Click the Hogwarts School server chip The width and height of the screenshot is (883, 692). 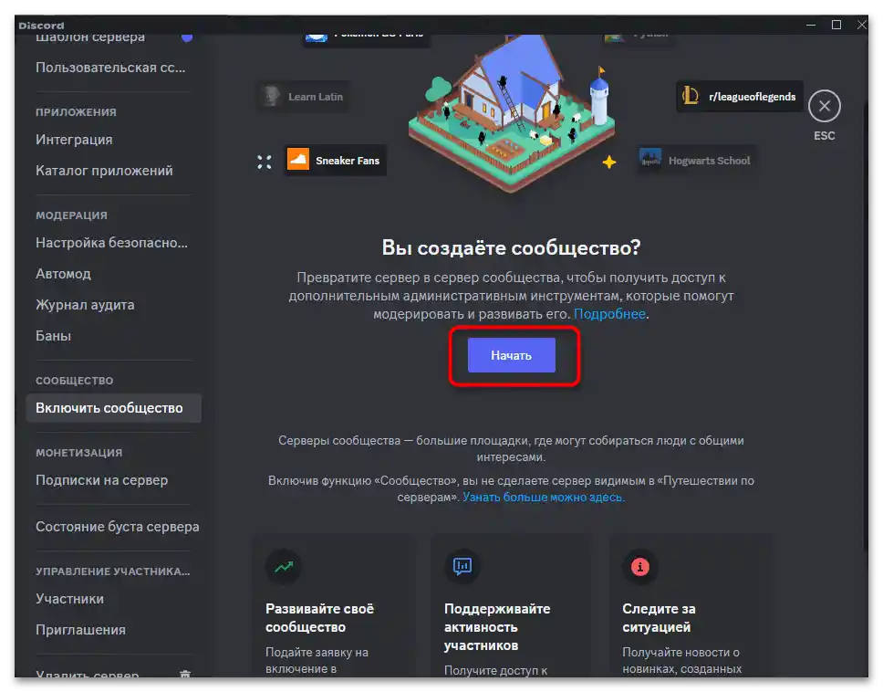pos(696,161)
